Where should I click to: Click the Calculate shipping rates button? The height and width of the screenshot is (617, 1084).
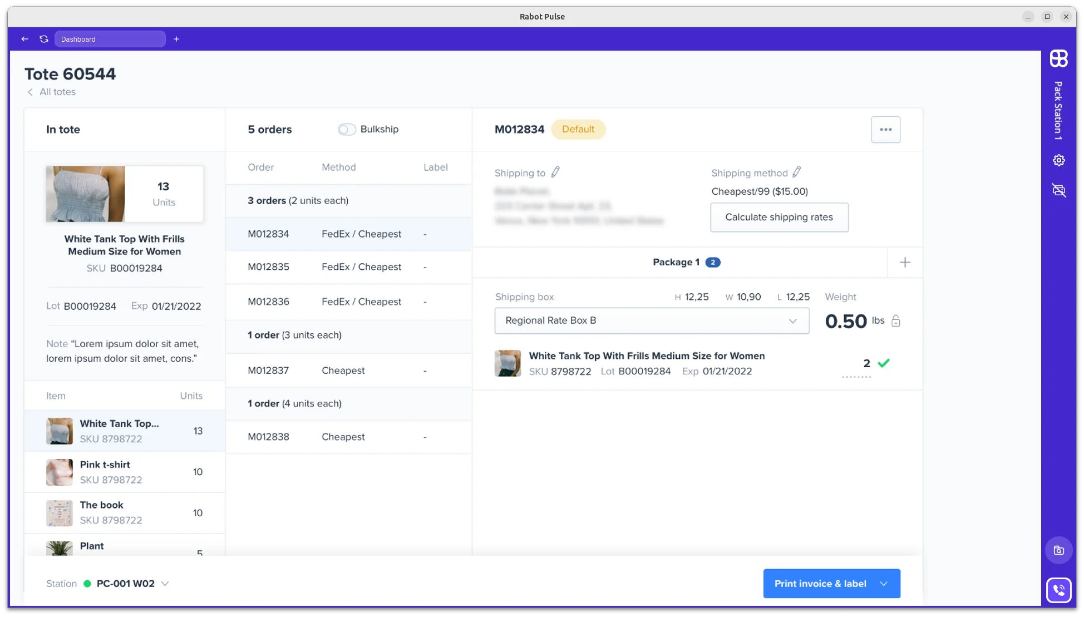[x=779, y=217]
